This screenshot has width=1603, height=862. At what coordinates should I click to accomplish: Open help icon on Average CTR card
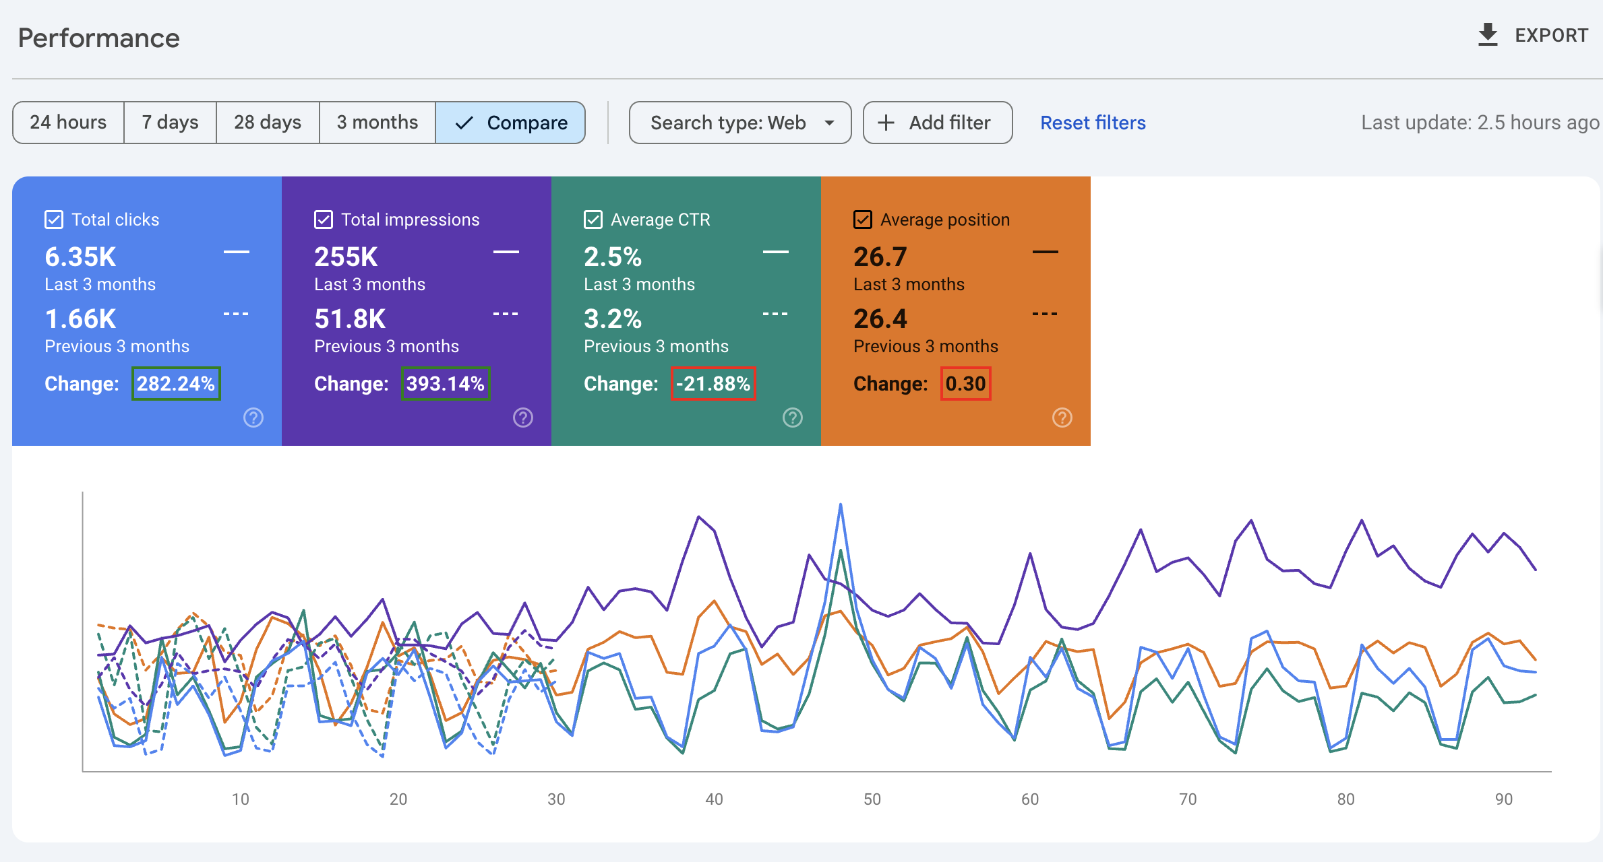tap(793, 418)
